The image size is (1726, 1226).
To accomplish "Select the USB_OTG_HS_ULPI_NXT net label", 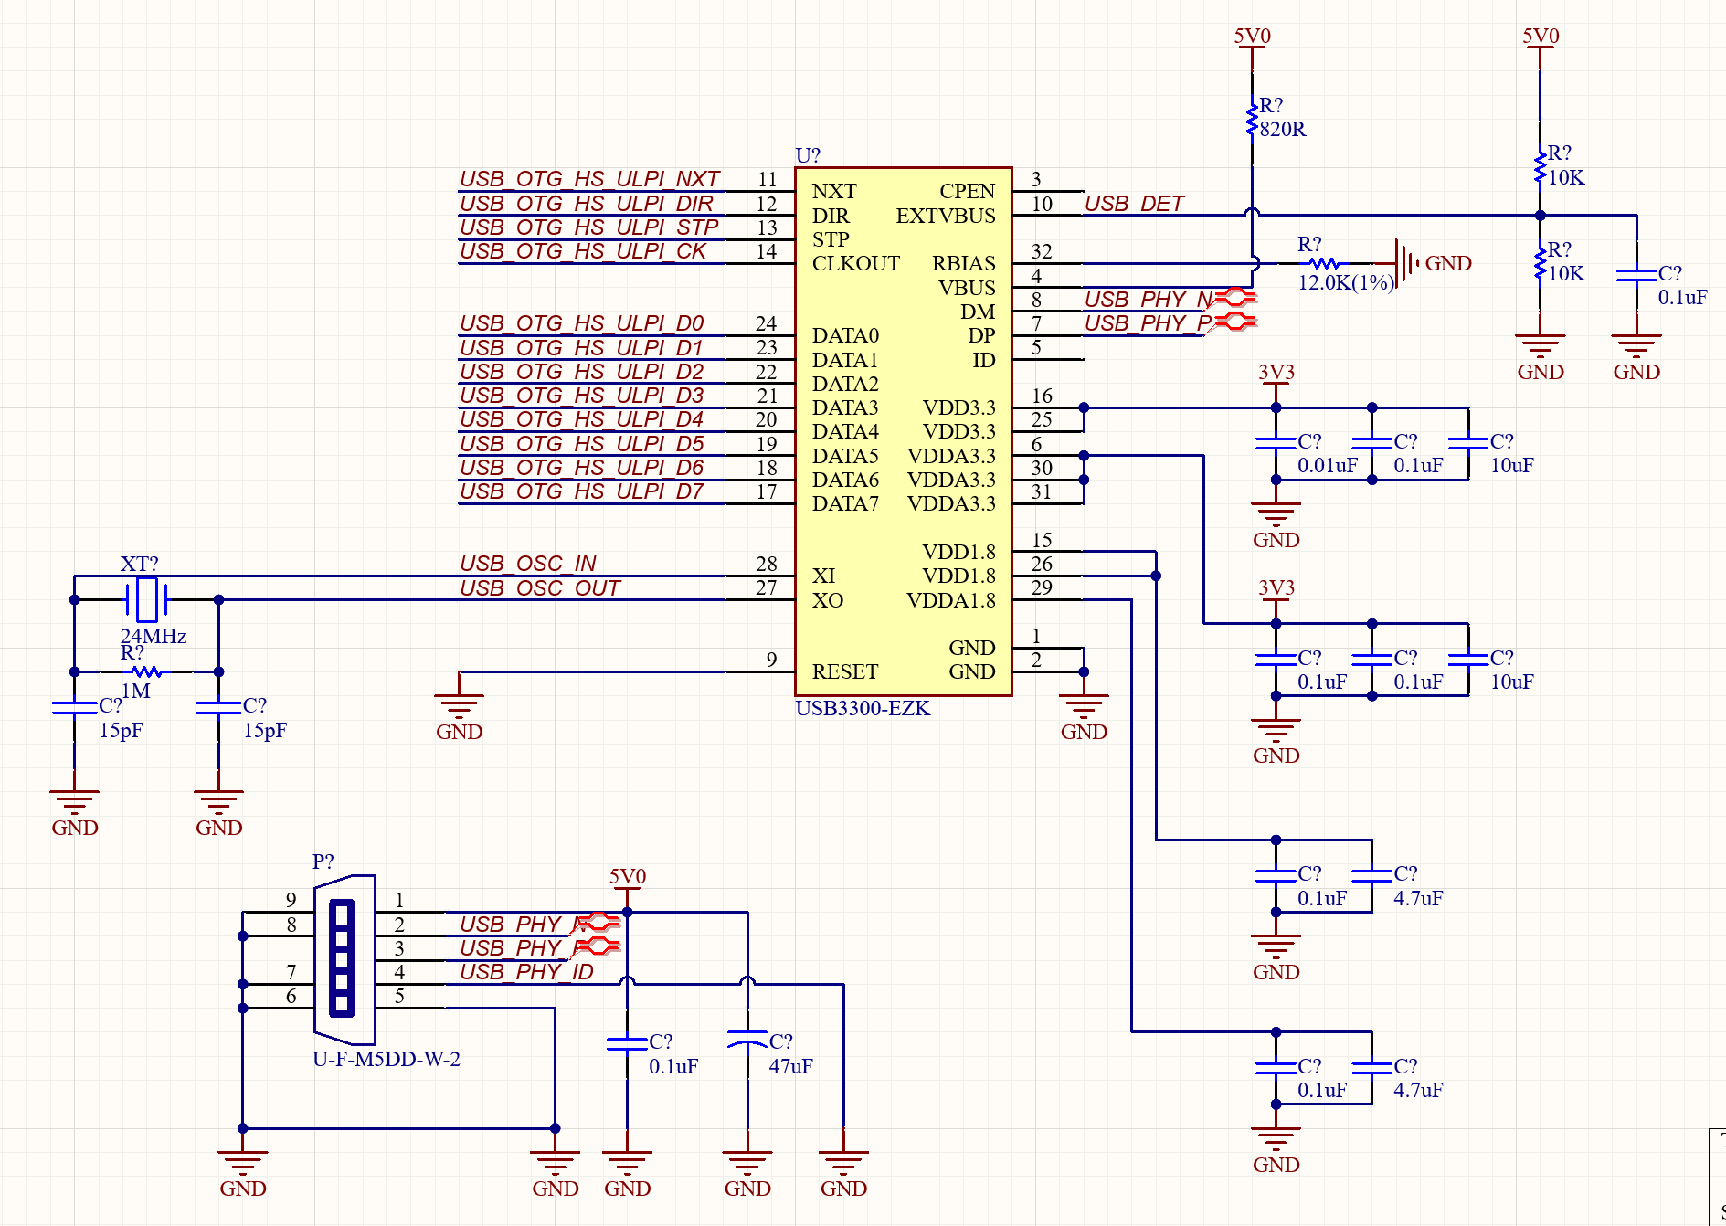I will pos(590,178).
